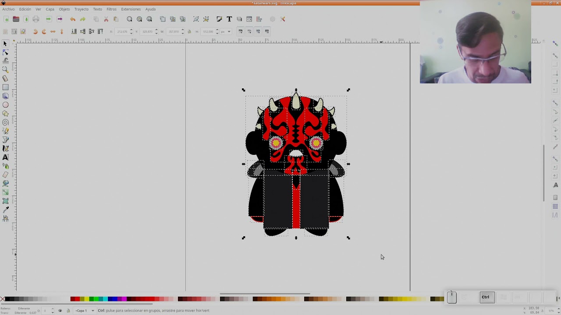Toggle snapping at top of snap bar
Viewport: 561px width, 315px height.
pos(555,43)
